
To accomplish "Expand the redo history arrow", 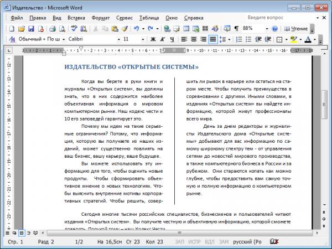I will click(x=157, y=29).
